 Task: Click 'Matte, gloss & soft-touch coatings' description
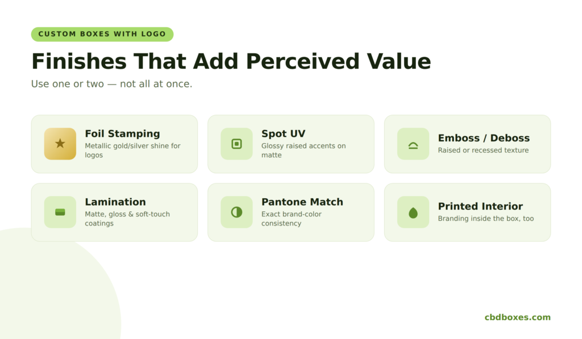[127, 219]
